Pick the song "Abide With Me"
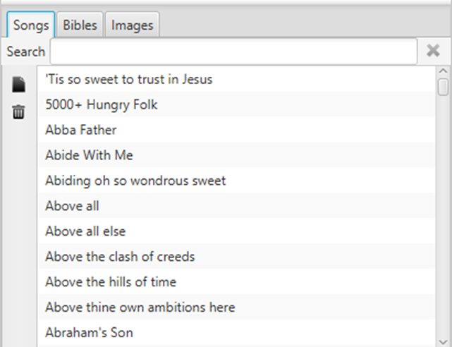Image resolution: width=452 pixels, height=347 pixels. click(89, 155)
